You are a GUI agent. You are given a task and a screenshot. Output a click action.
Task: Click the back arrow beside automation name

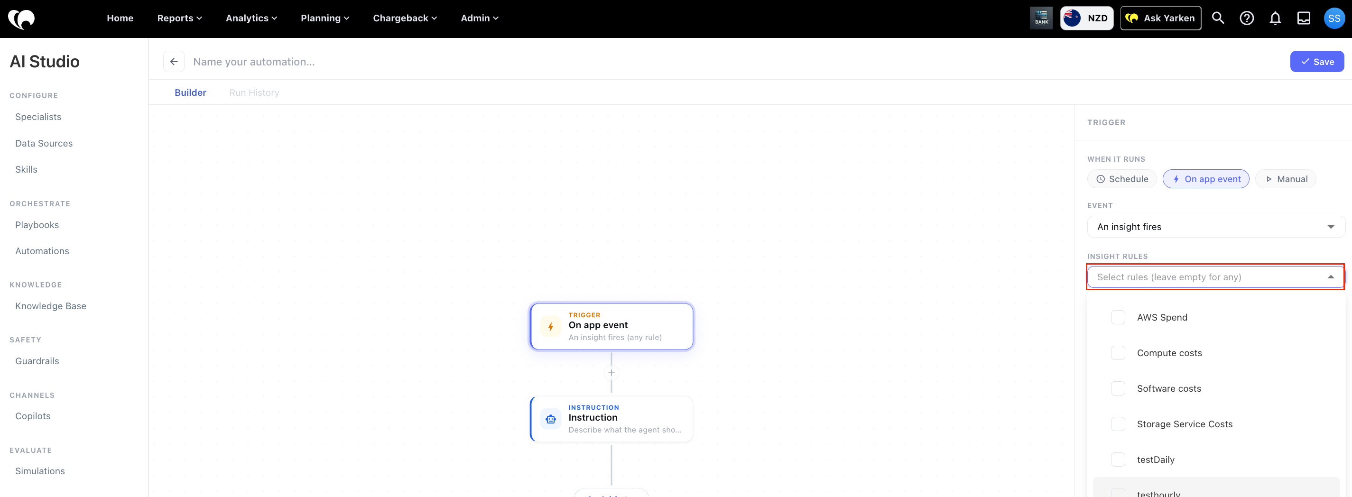point(174,61)
